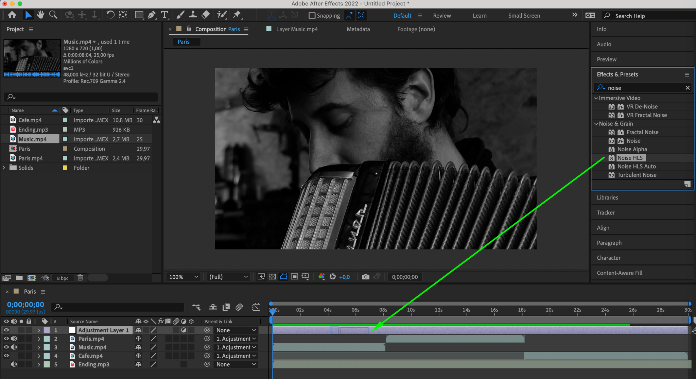696x379 pixels.
Task: Select the Puppet Pin tool
Action: [x=237, y=15]
